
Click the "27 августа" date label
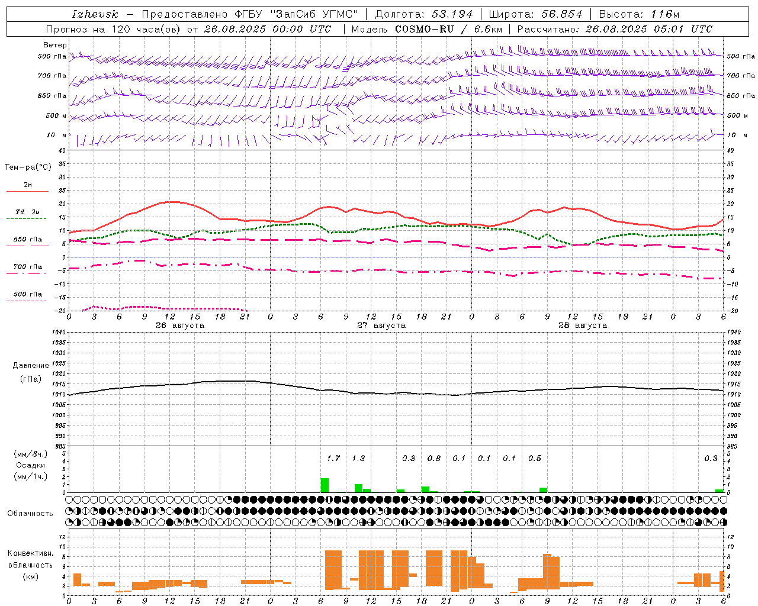click(381, 325)
